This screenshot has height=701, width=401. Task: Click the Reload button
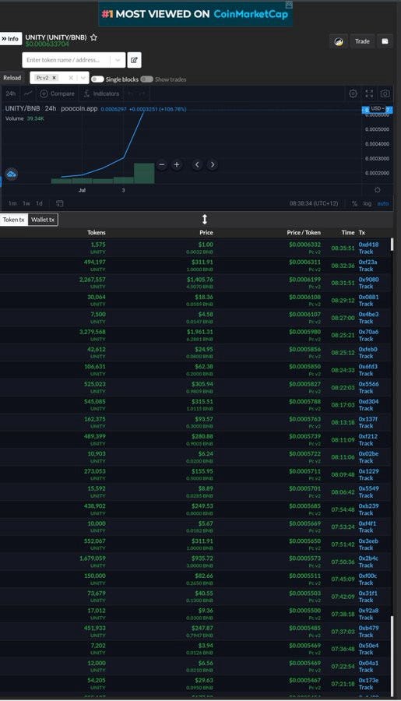click(12, 78)
